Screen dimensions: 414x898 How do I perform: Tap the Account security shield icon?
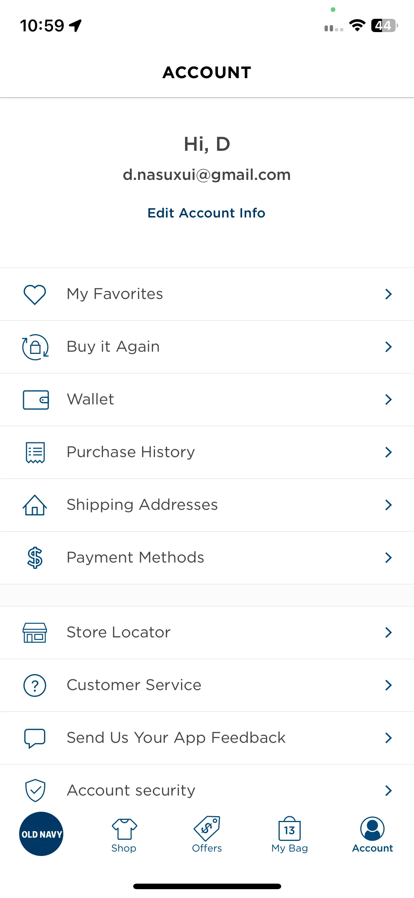35,790
